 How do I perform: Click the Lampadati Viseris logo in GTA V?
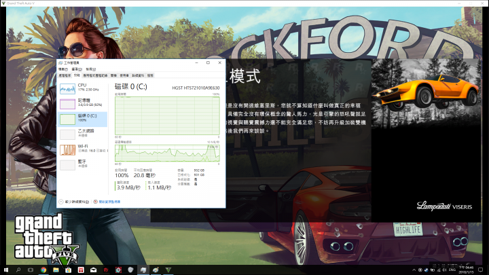point(444,206)
